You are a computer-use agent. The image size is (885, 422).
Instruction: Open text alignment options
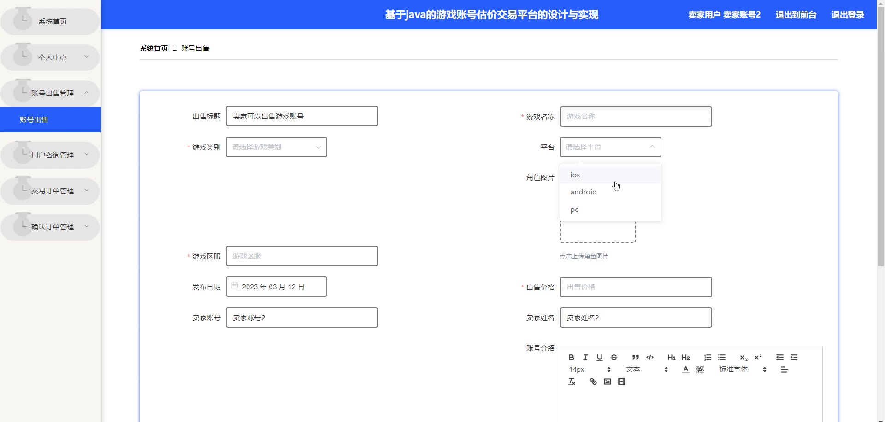pos(784,369)
